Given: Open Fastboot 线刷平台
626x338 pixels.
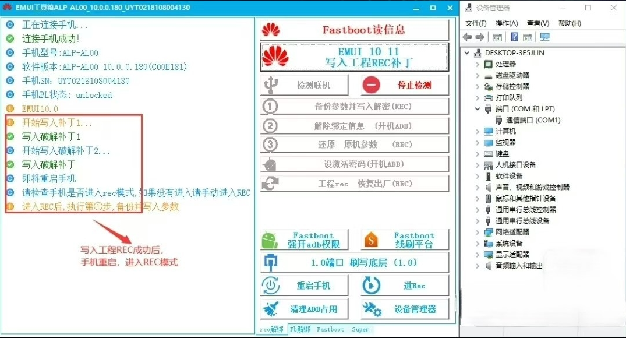Looking at the screenshot, I should pyautogui.click(x=405, y=240).
